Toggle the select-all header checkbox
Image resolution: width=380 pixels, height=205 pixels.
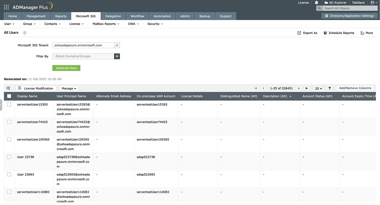[x=9, y=96]
